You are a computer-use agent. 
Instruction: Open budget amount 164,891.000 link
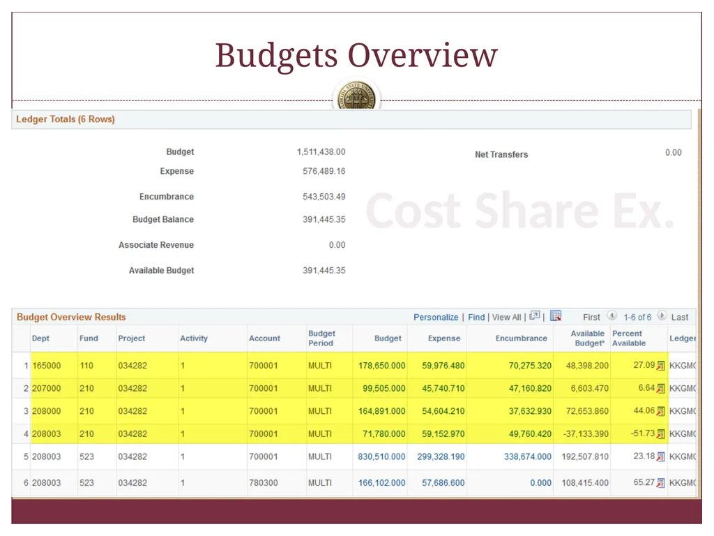(x=381, y=411)
